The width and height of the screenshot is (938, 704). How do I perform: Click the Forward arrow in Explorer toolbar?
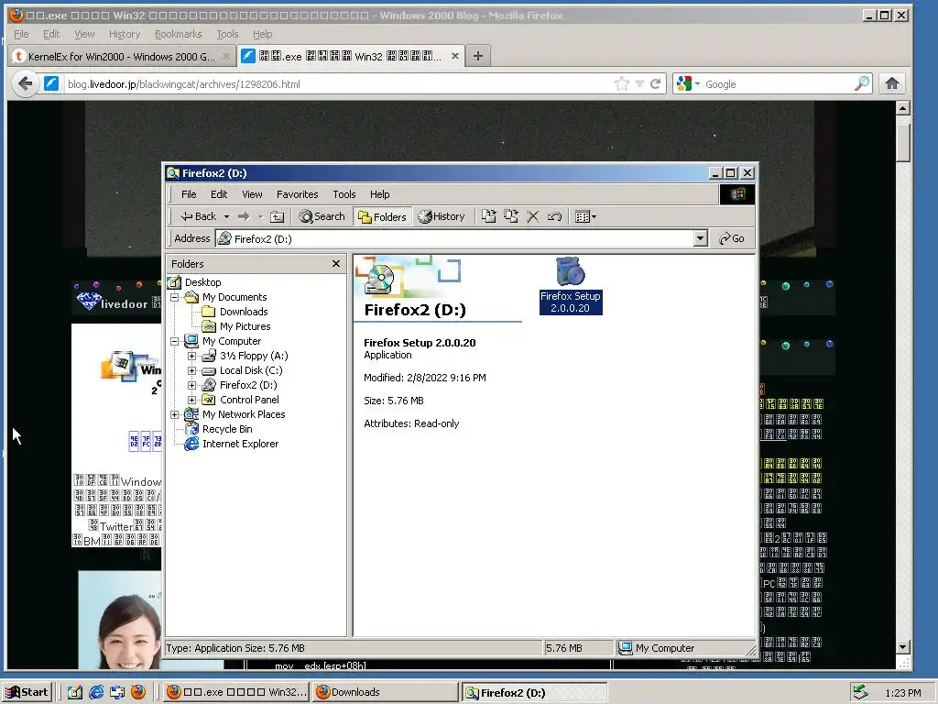[x=244, y=216]
